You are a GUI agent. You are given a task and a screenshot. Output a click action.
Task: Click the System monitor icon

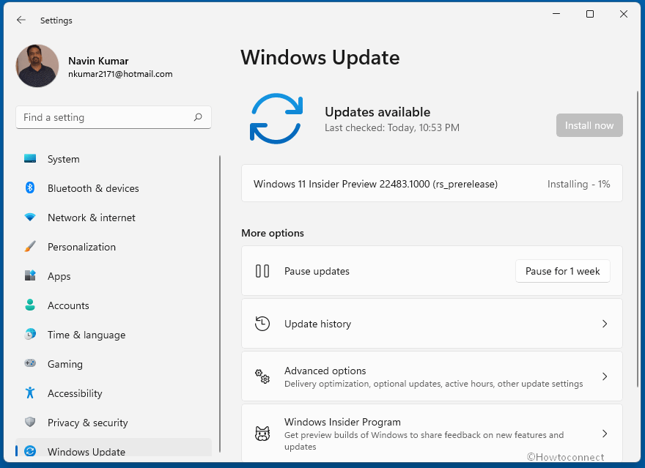click(30, 159)
